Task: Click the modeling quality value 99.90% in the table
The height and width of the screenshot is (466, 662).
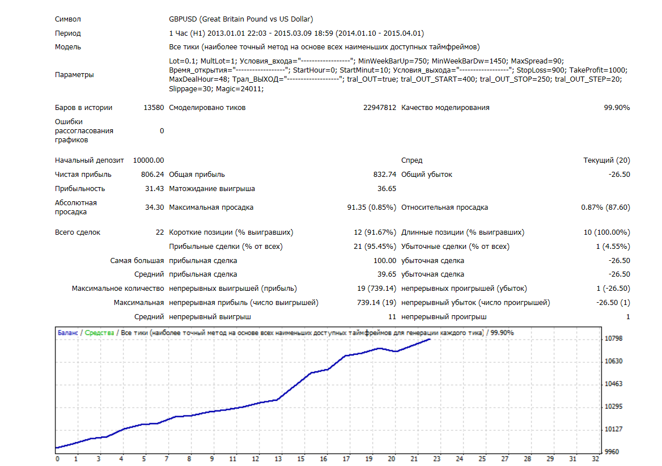Action: pyautogui.click(x=617, y=108)
